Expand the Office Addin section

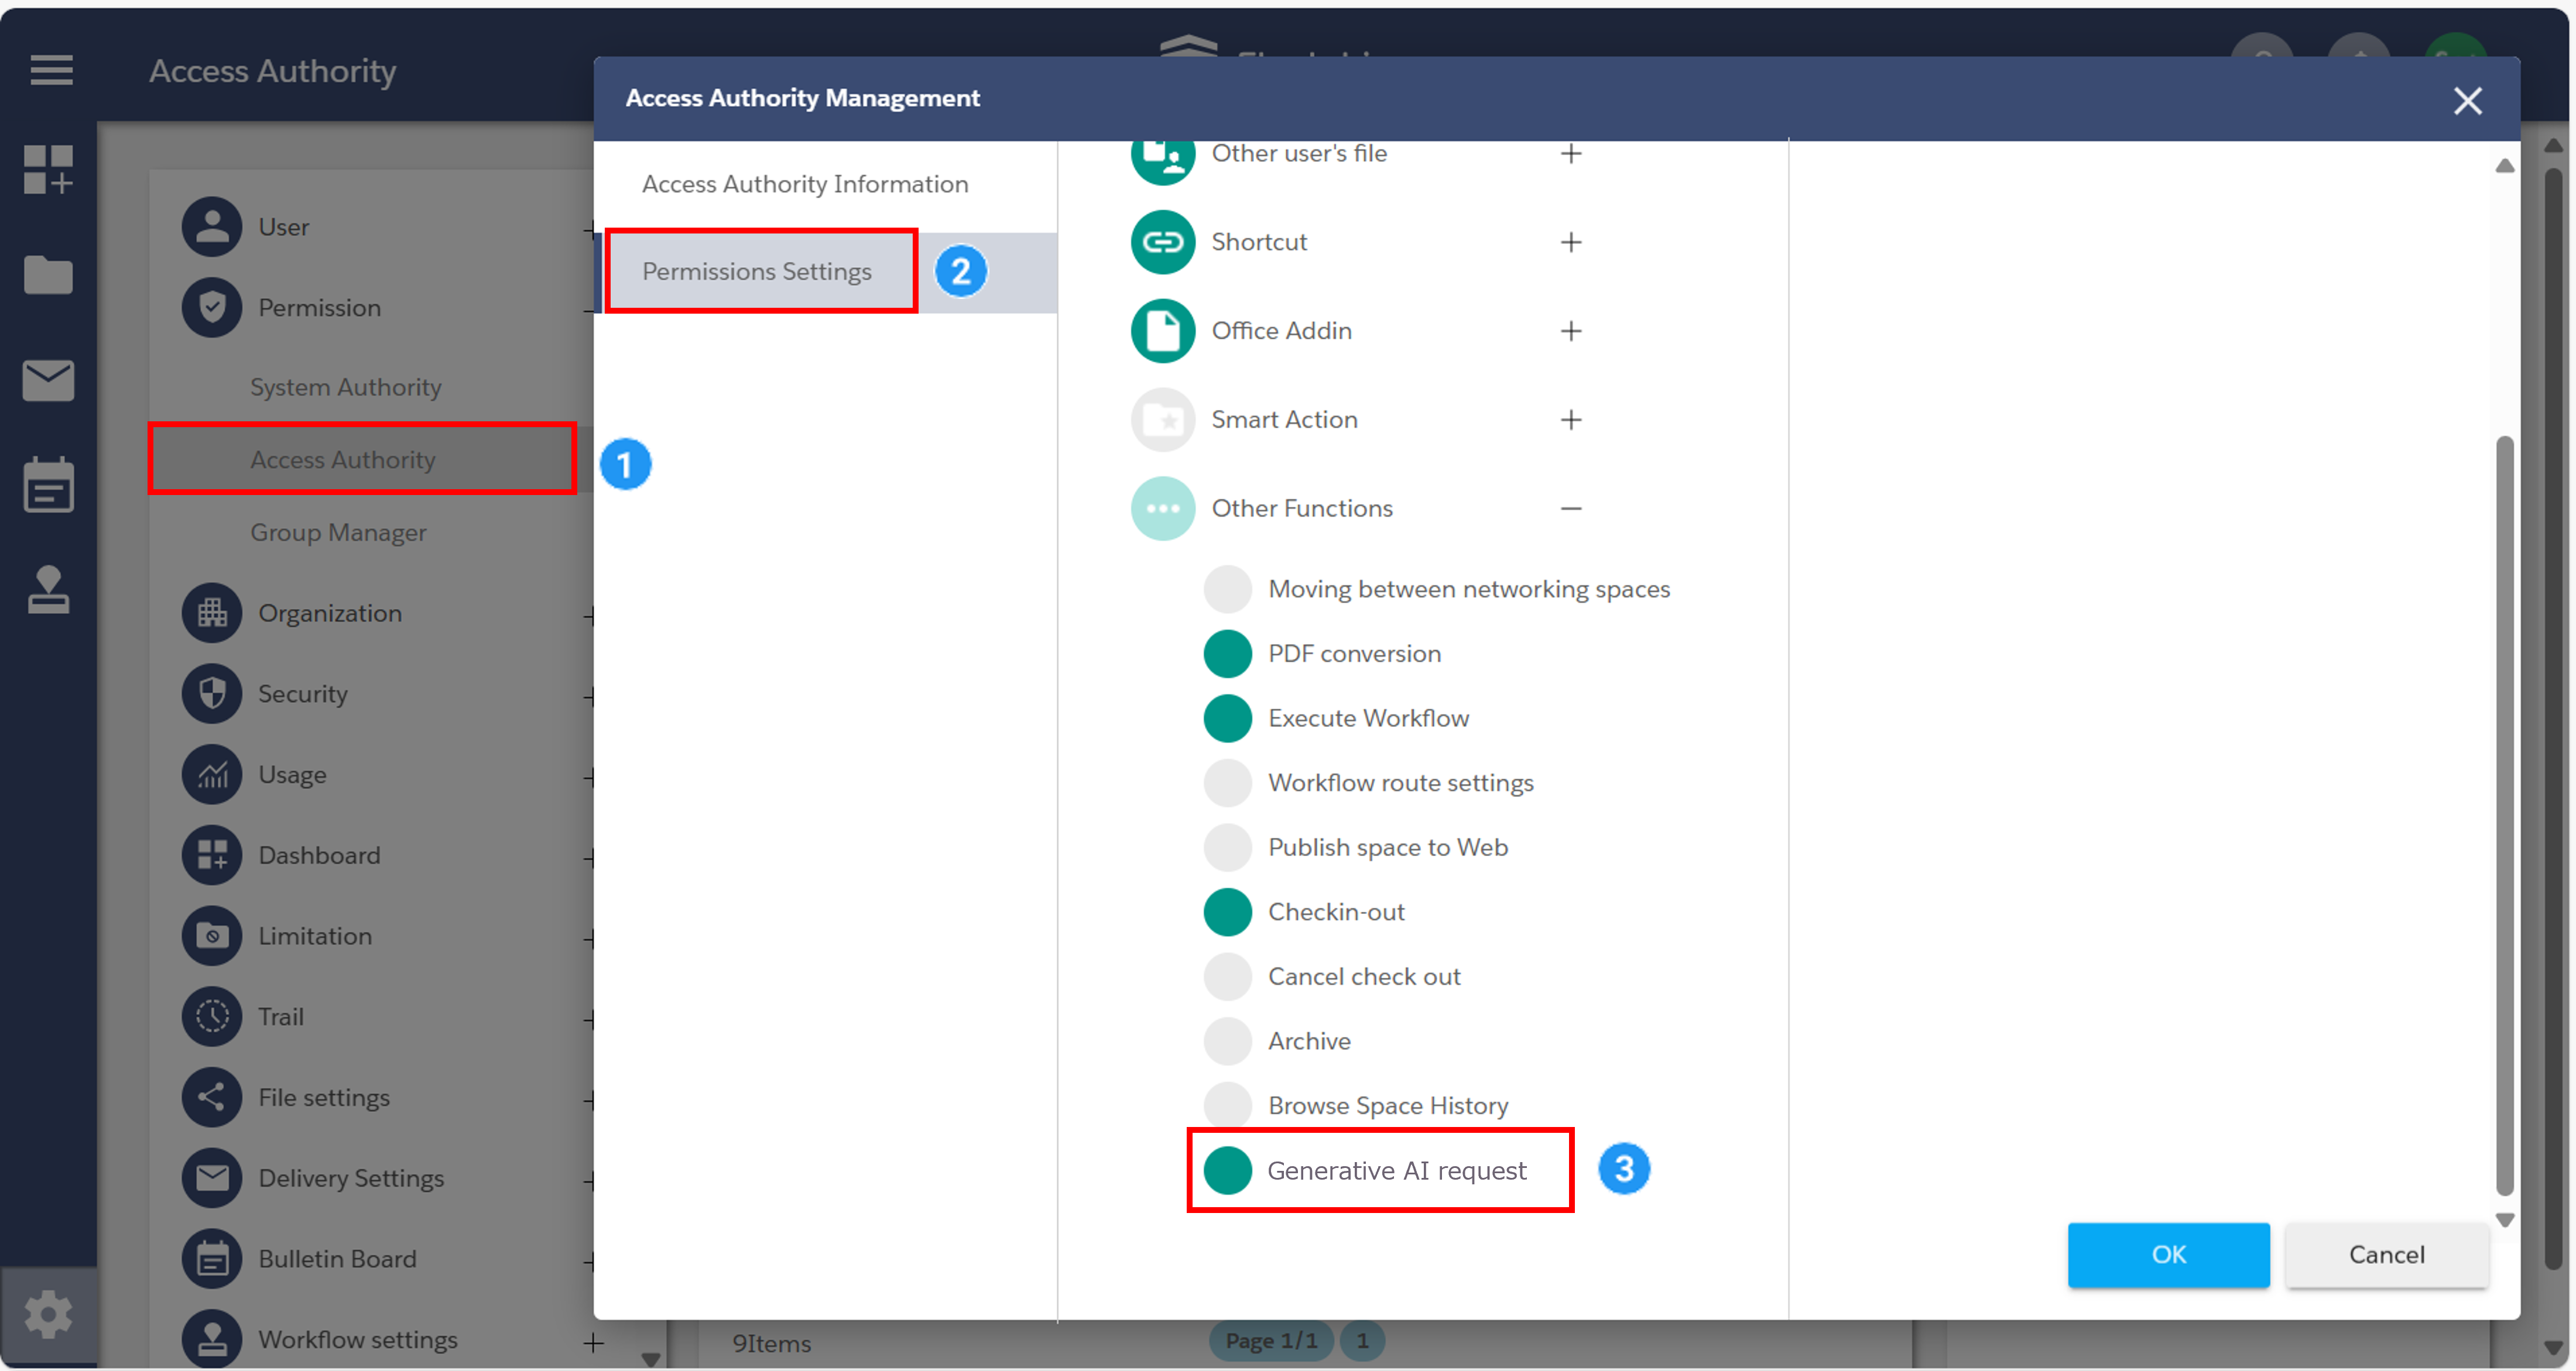(1571, 331)
